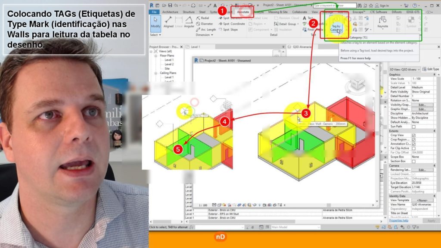Open the Architecture ribbon tab
441x248 pixels.
click(171, 12)
